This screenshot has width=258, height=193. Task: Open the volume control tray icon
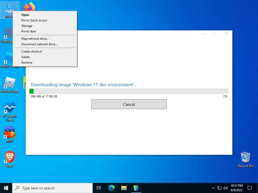tap(225, 188)
